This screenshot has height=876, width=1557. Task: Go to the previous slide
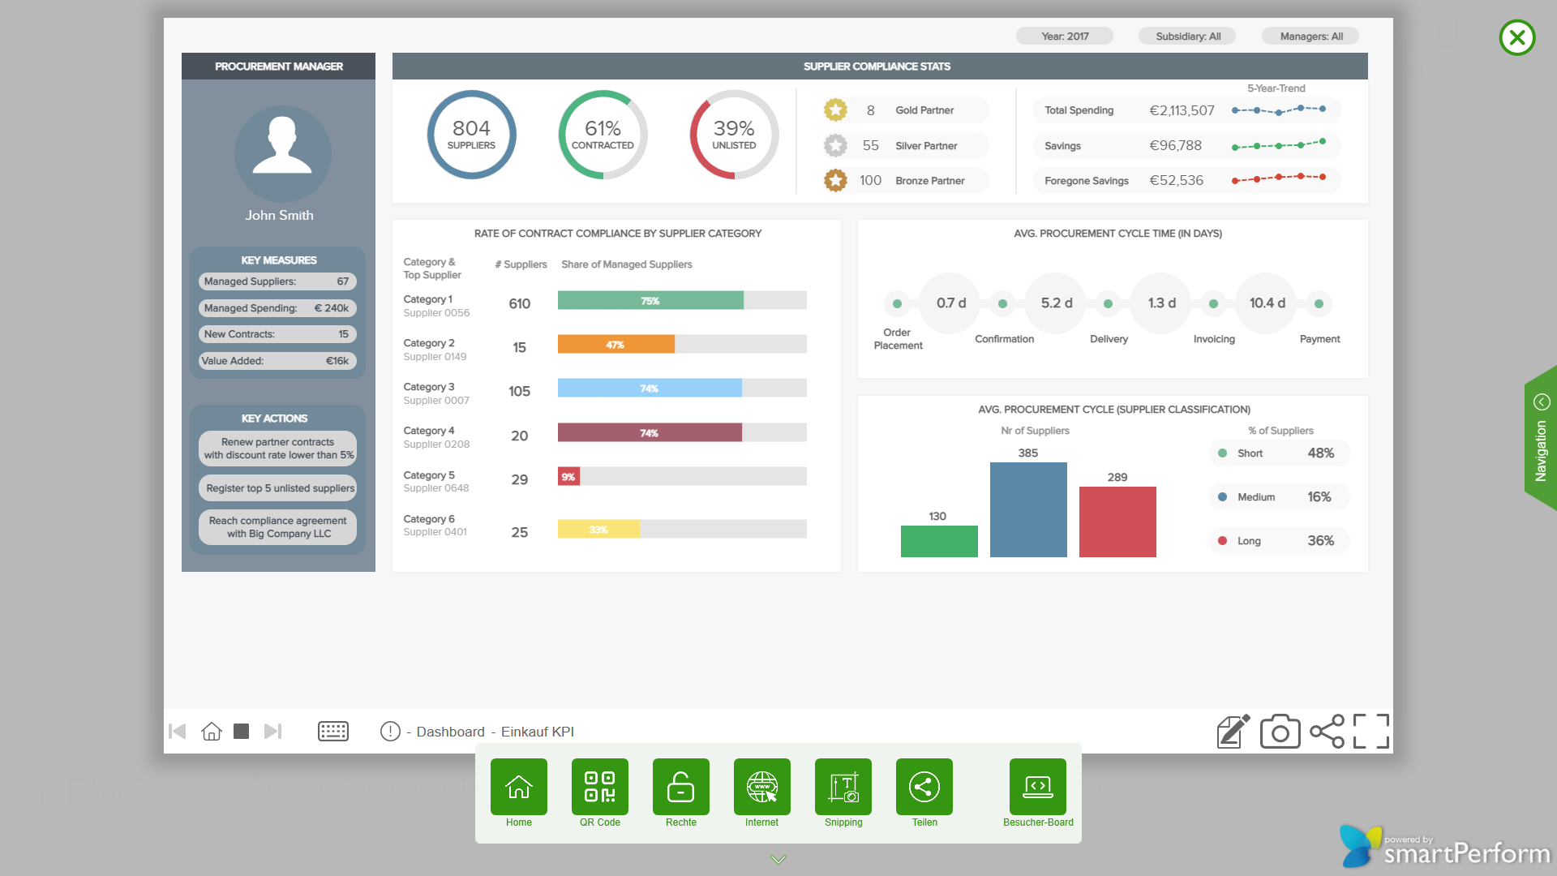pyautogui.click(x=178, y=732)
